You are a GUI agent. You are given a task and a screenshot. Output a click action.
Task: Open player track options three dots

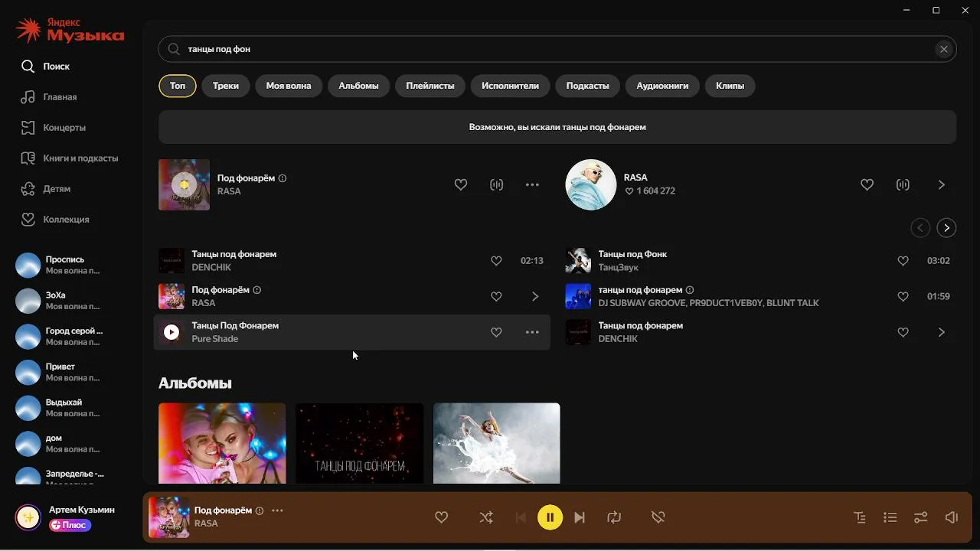click(x=277, y=510)
